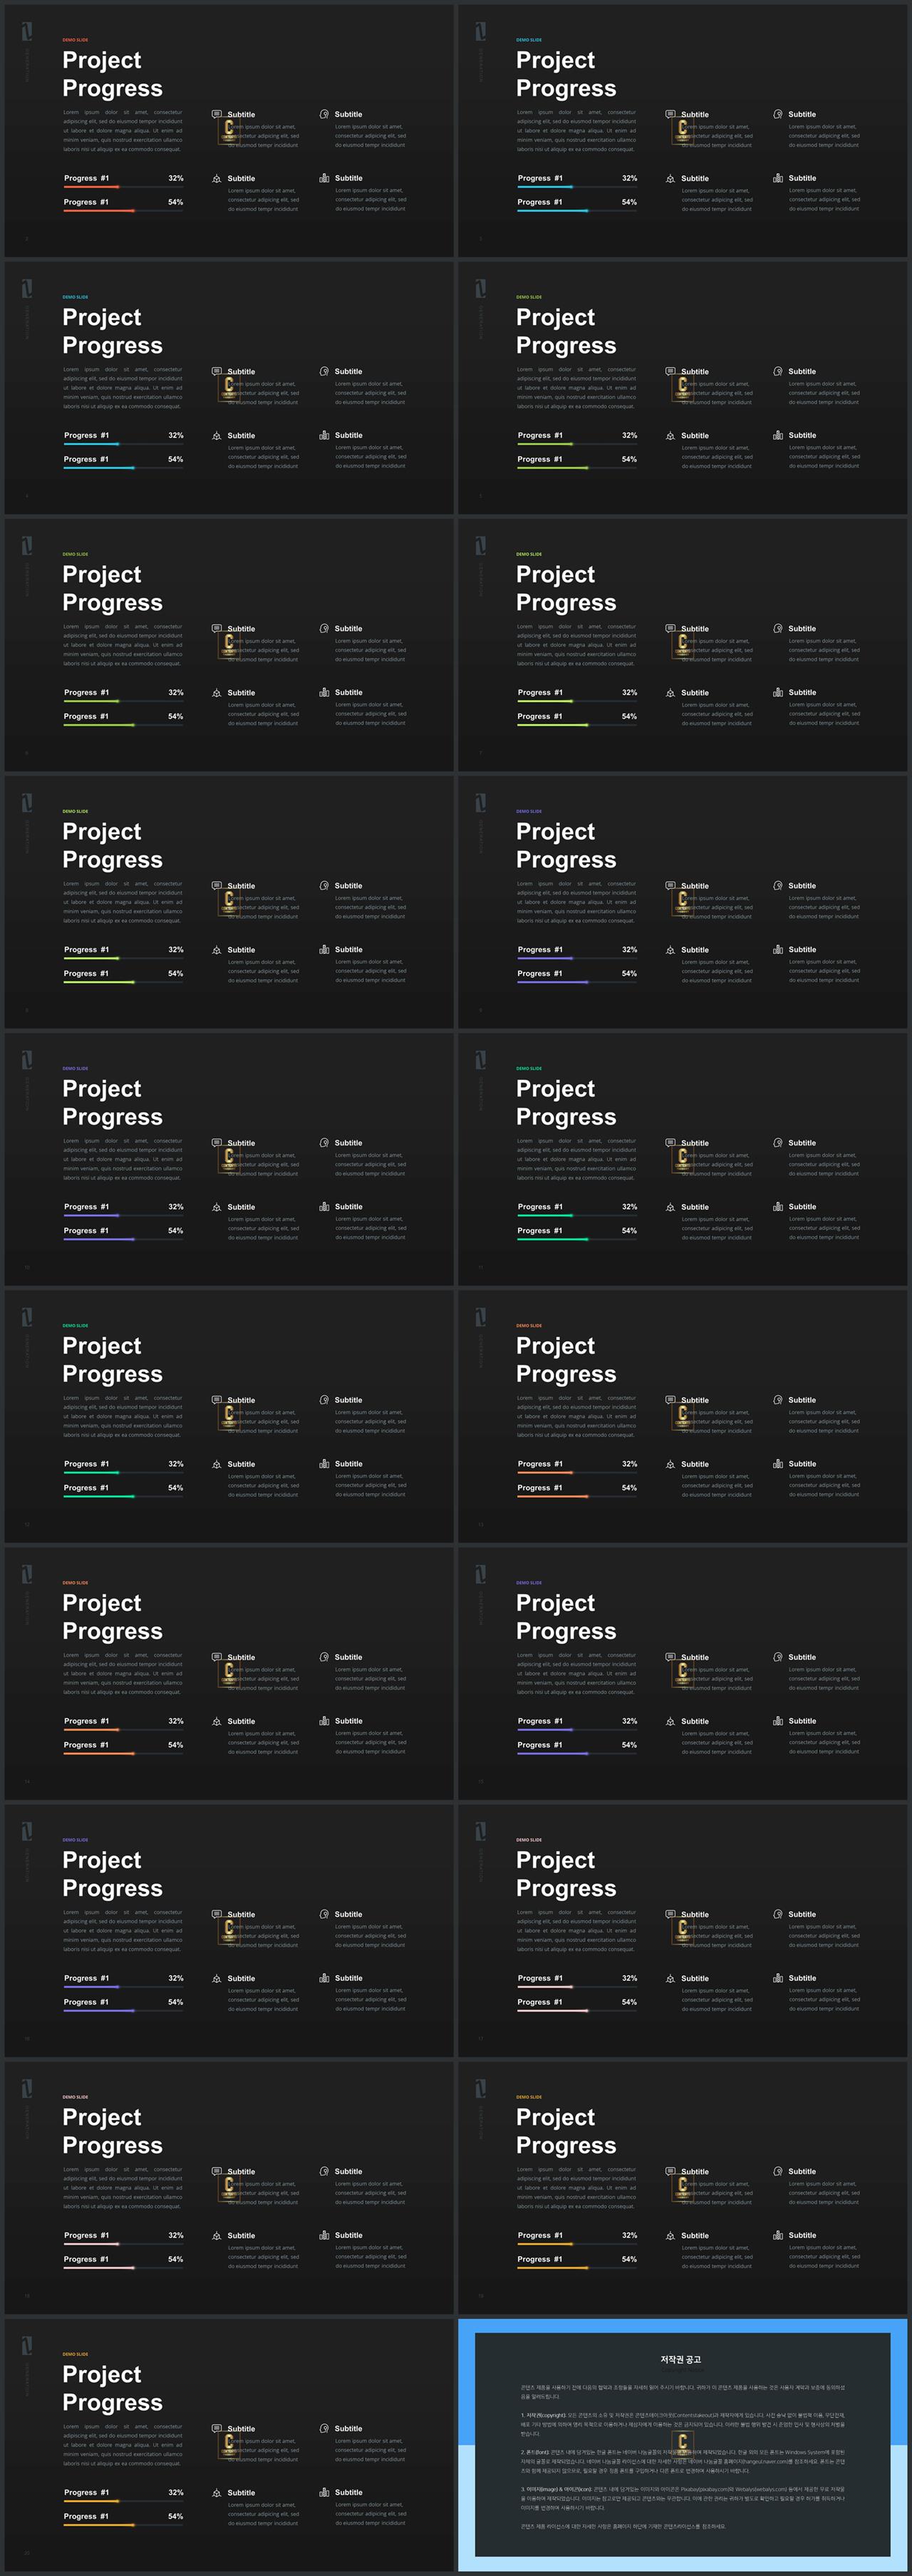Click the 저작권 공고 heading
Viewport: 912px width, 2576px height.
pyautogui.click(x=681, y=2359)
